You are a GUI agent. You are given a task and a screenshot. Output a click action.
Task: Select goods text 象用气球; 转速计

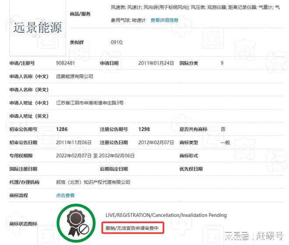(128, 20)
